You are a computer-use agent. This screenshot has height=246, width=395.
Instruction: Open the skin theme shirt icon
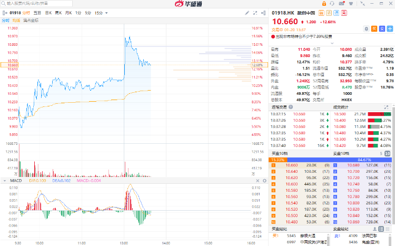point(351,4)
